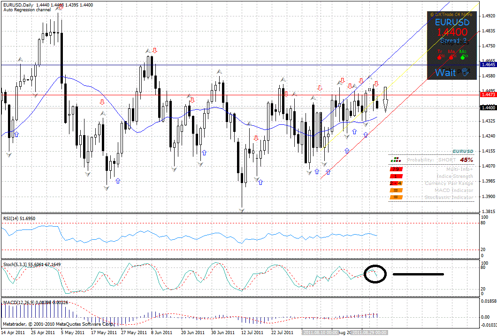Click the 0.01858 MACD scale value

[x=489, y=301]
